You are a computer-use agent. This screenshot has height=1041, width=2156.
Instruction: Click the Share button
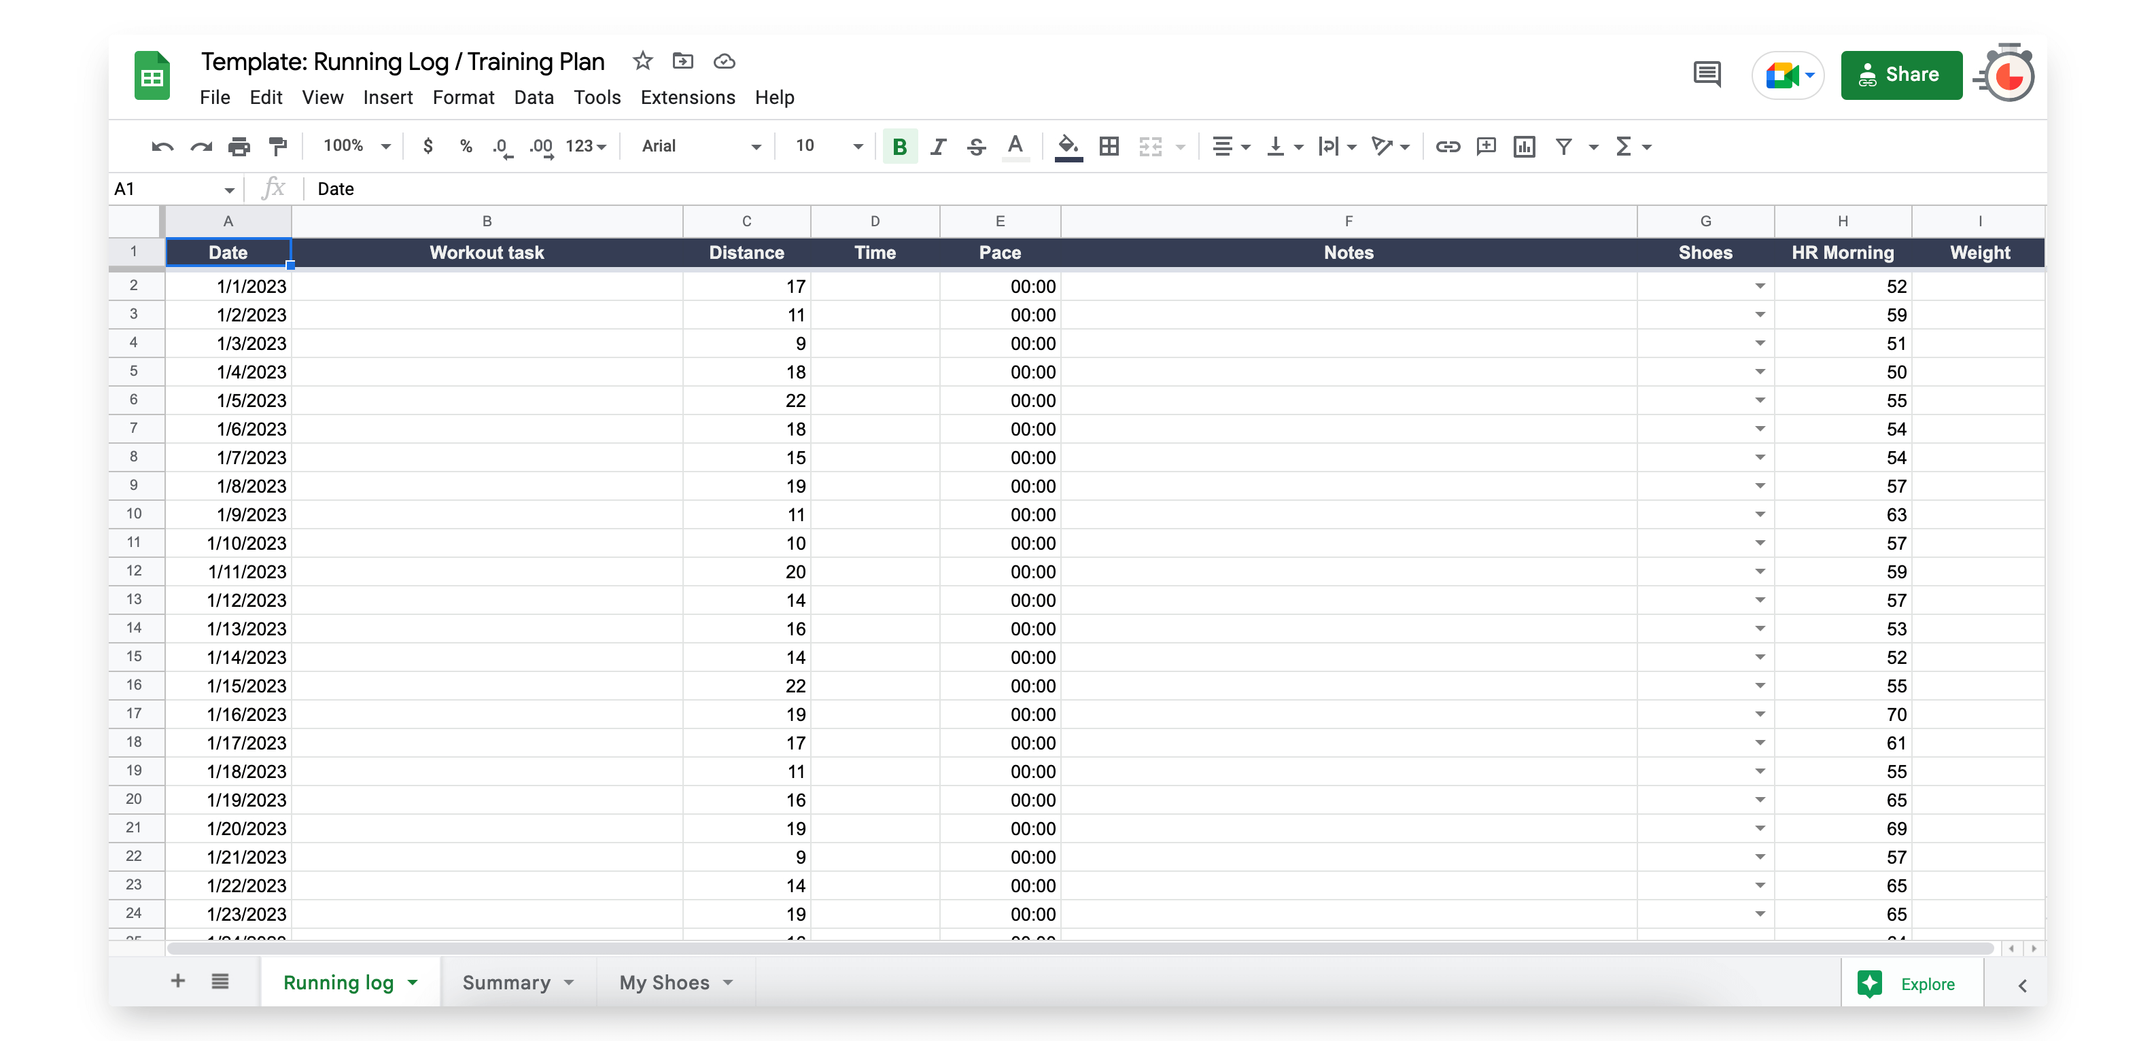click(1902, 75)
